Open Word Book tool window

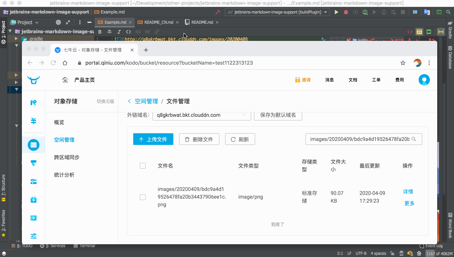(x=450, y=226)
